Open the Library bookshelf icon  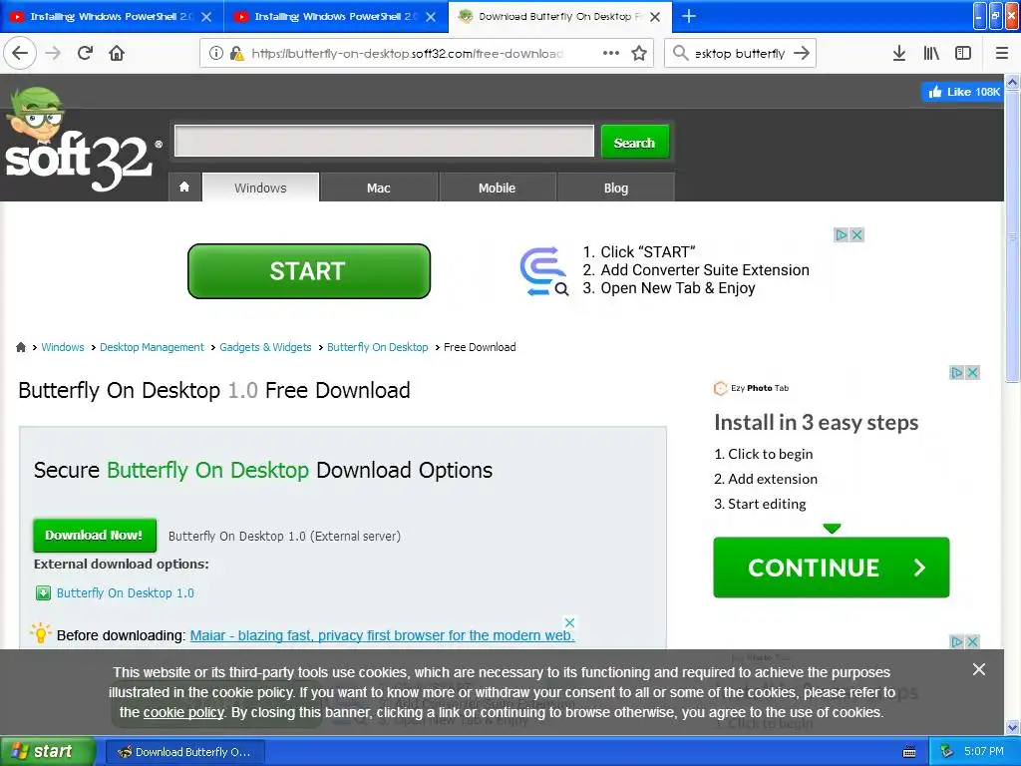pos(931,53)
